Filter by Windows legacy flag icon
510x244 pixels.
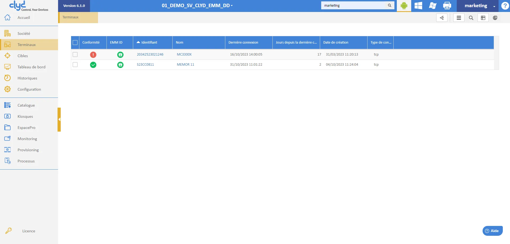coord(433,6)
